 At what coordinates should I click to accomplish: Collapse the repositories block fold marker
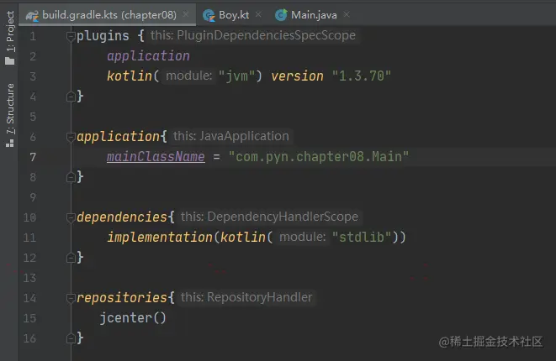pyautogui.click(x=71, y=298)
